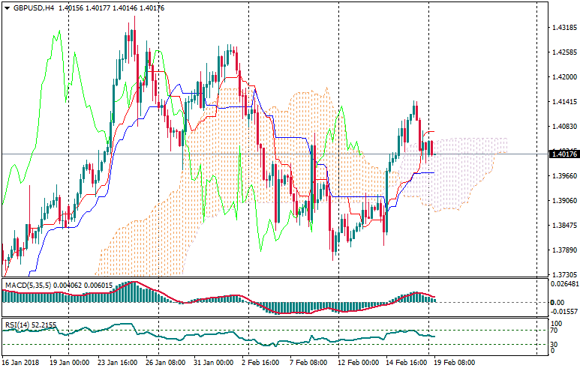Click the RSI 30 level label
The height and width of the screenshot is (371, 580).
click(556, 344)
